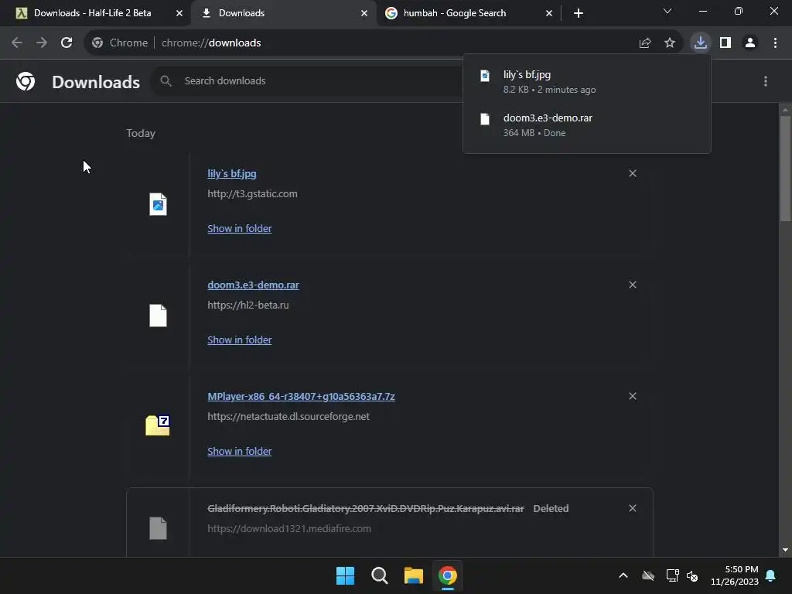Open the Windows Start menu
Screen dimensions: 792x594
tap(345, 575)
